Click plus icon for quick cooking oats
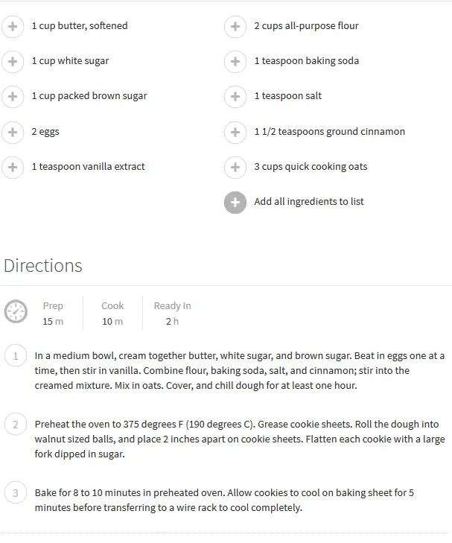Image resolution: width=452 pixels, height=543 pixels. tap(235, 168)
